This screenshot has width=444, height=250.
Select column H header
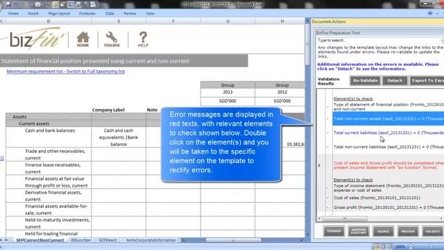[280, 22]
